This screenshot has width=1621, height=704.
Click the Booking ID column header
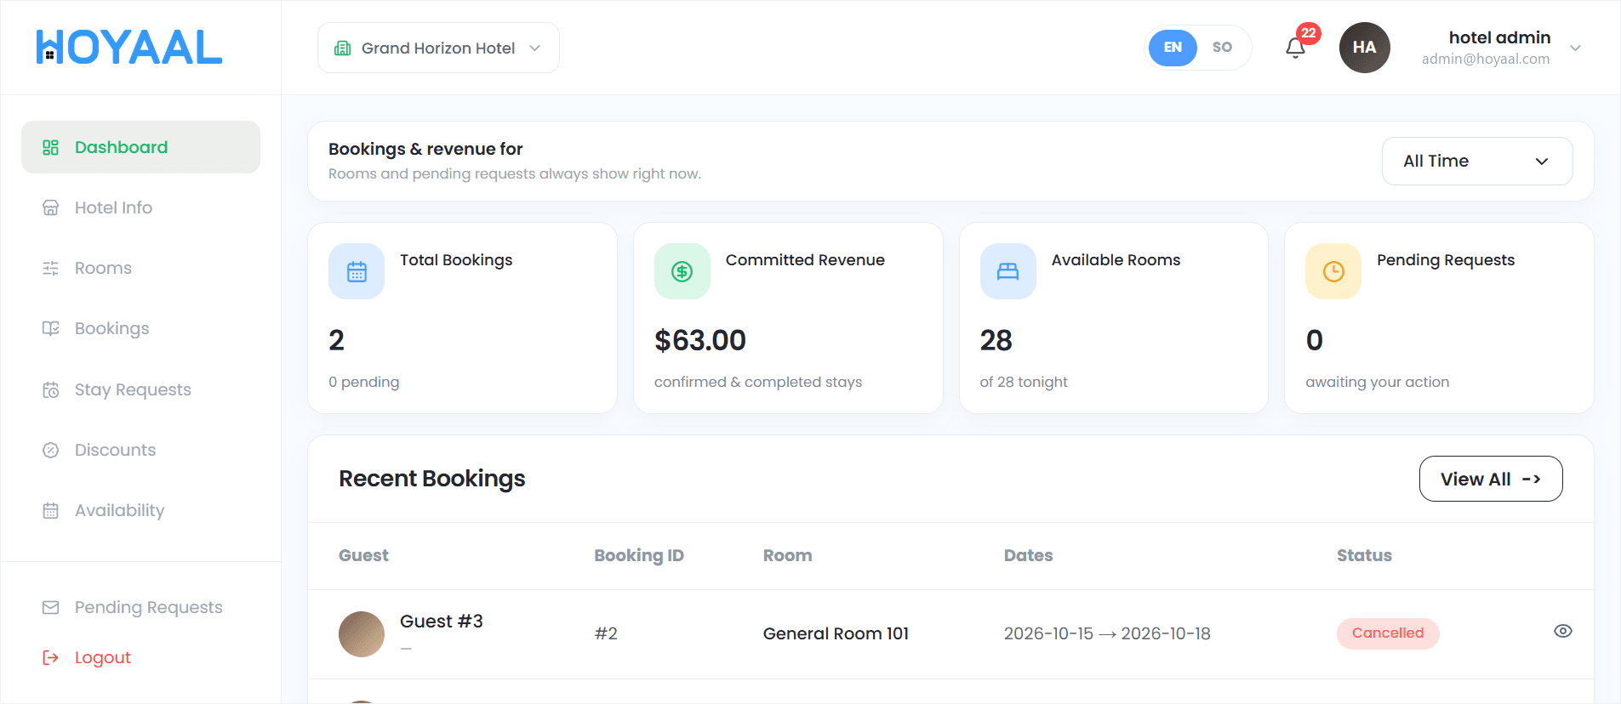[x=639, y=555]
